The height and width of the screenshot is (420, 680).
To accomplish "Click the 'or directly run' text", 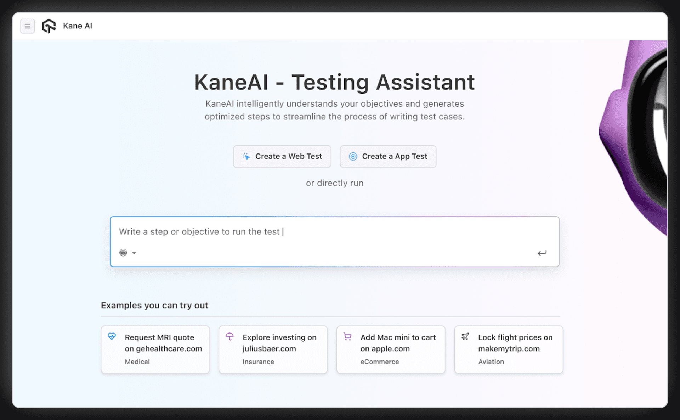I will 335,183.
